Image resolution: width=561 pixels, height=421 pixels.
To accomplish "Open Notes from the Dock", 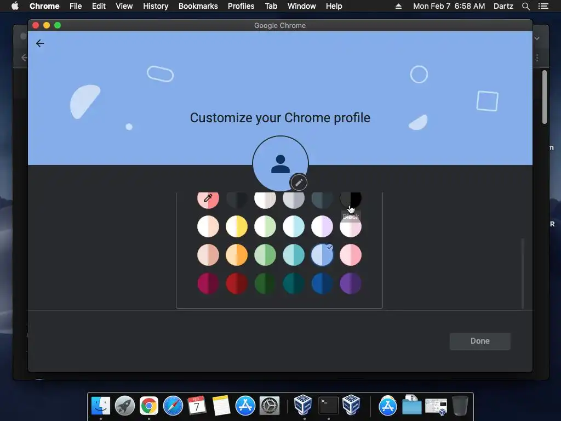I will [x=221, y=406].
